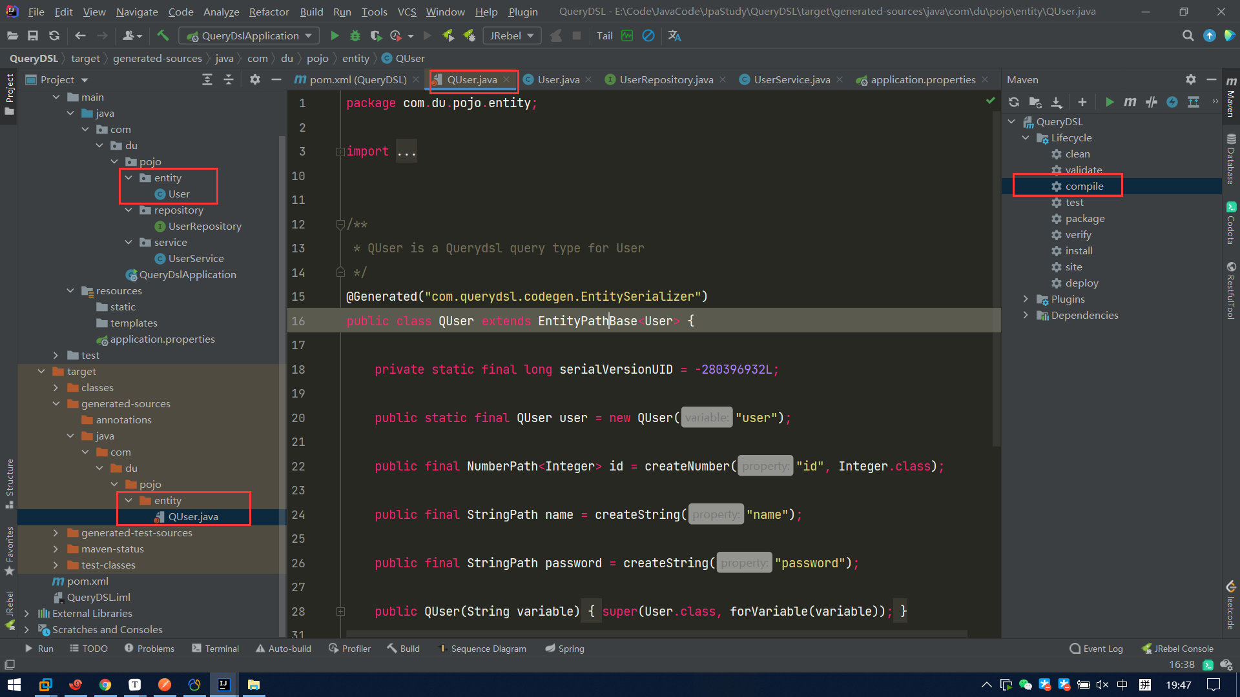
Task: Open Chrome from Windows taskbar
Action: pyautogui.click(x=105, y=685)
